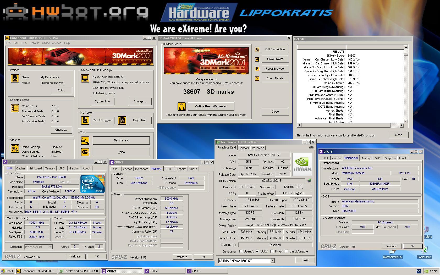Click the Online ResultBrowser tree icon
Viewport: 440px width, 275px height.
click(x=182, y=106)
